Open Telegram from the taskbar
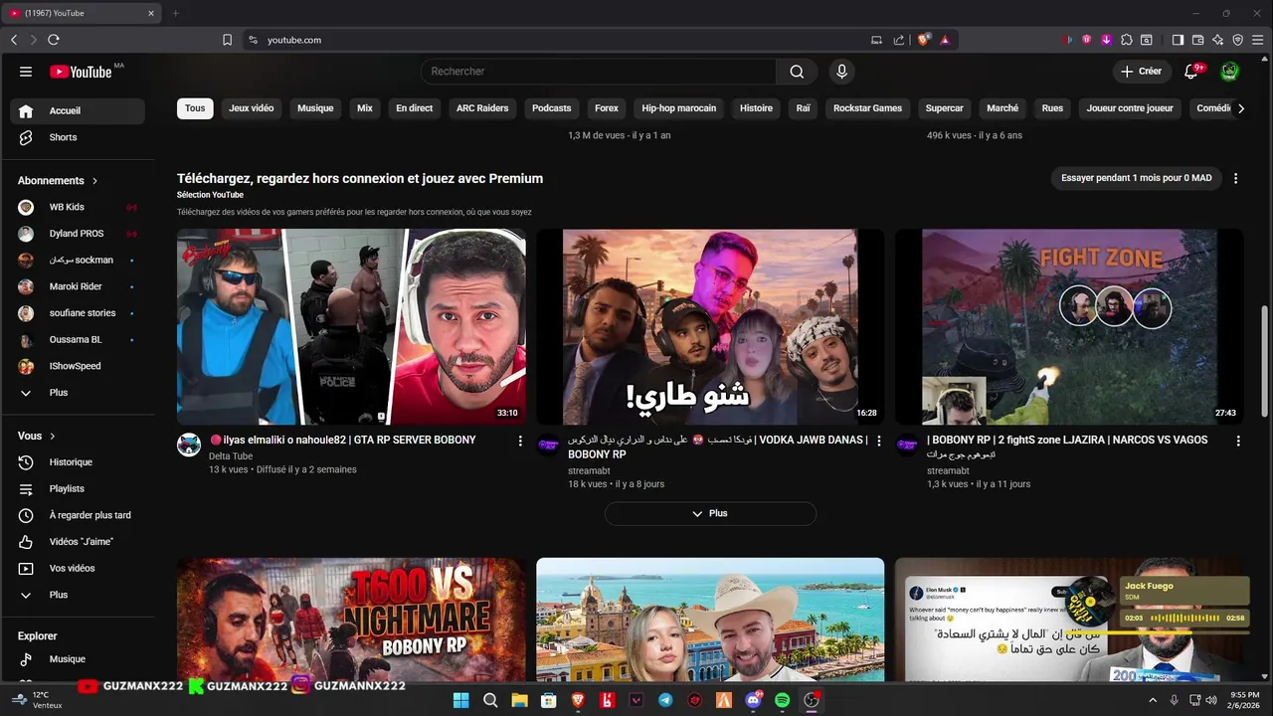This screenshot has width=1273, height=716. click(x=665, y=700)
